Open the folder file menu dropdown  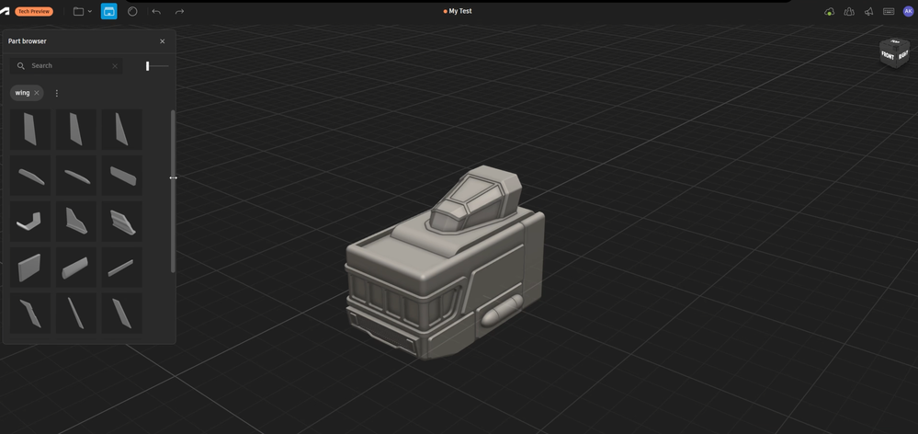(x=83, y=11)
